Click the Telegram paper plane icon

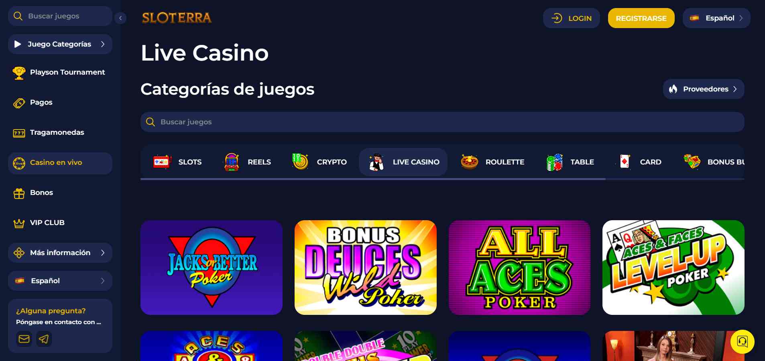tap(44, 339)
